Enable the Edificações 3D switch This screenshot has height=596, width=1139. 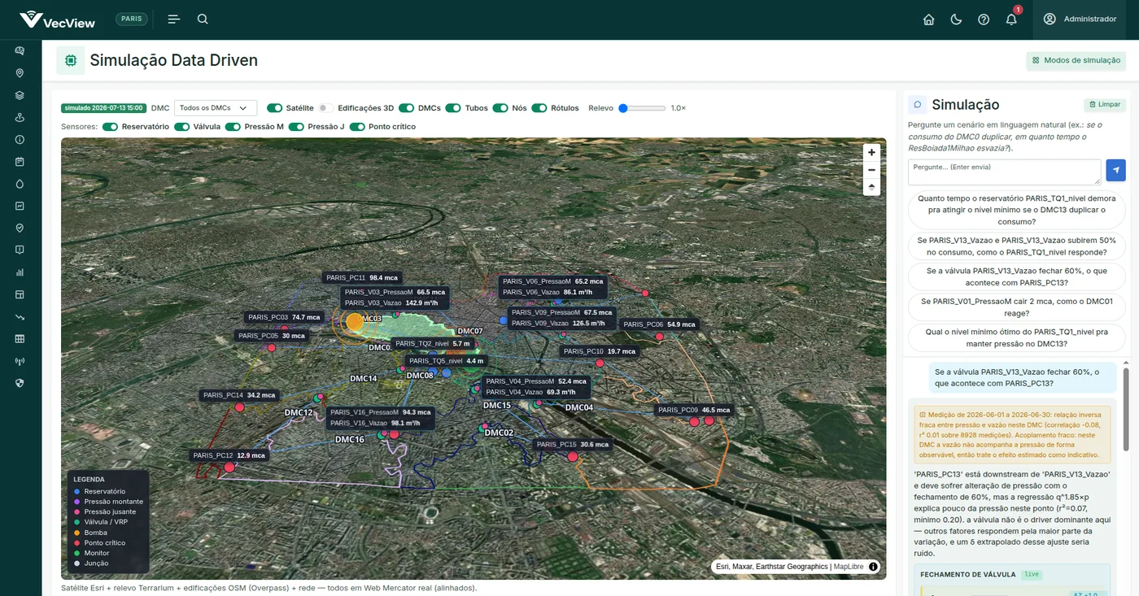coord(325,108)
